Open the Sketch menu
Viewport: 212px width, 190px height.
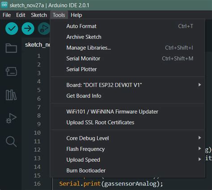(39, 15)
